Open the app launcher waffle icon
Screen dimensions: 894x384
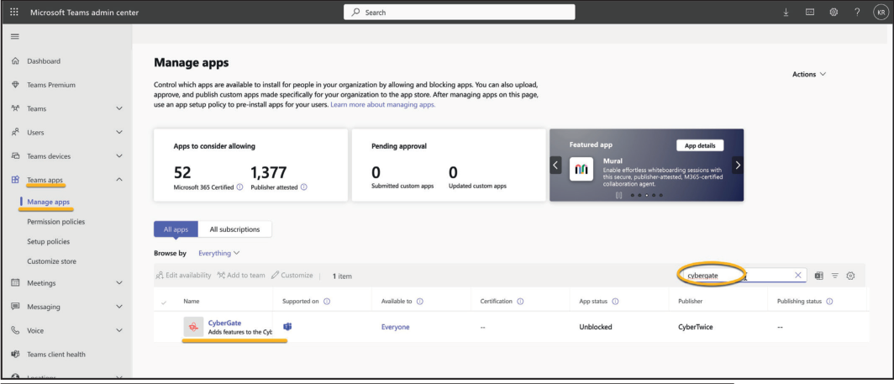13,12
